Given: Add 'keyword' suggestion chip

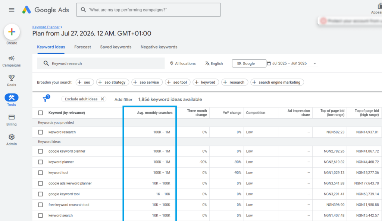Looking at the screenshot, I should [x=206, y=82].
